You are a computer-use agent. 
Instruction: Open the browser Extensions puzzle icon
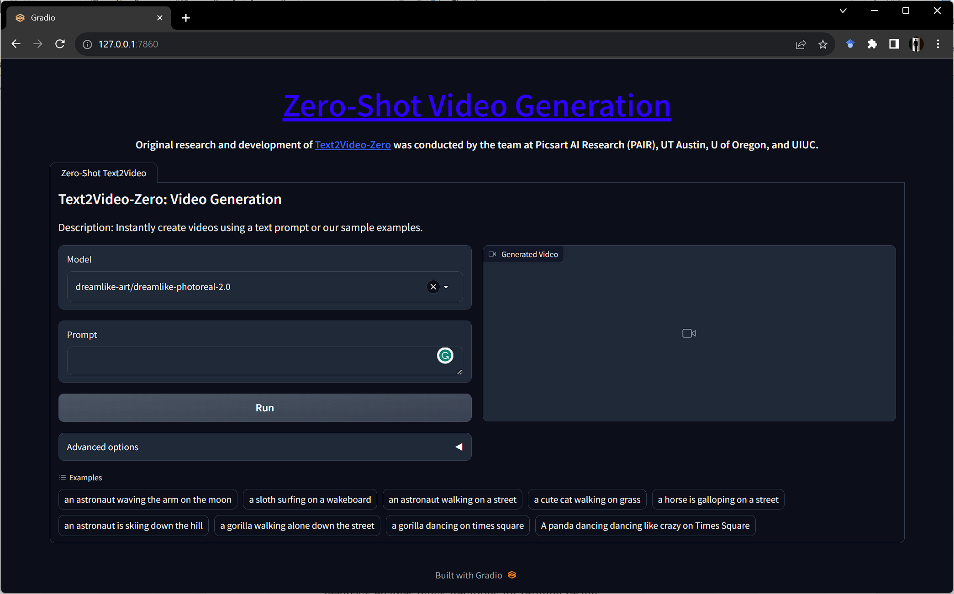click(x=872, y=44)
